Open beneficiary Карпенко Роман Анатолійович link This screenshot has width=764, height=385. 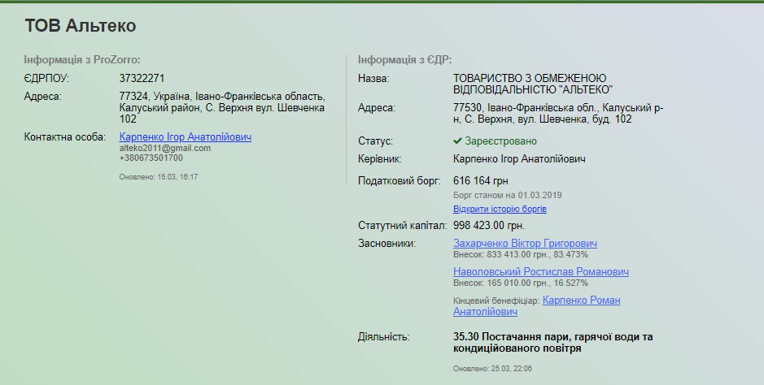coord(581,301)
